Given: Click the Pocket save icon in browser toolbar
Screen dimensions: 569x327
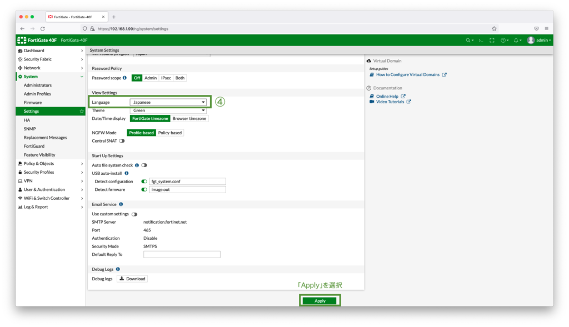Looking at the screenshot, I should pos(536,29).
